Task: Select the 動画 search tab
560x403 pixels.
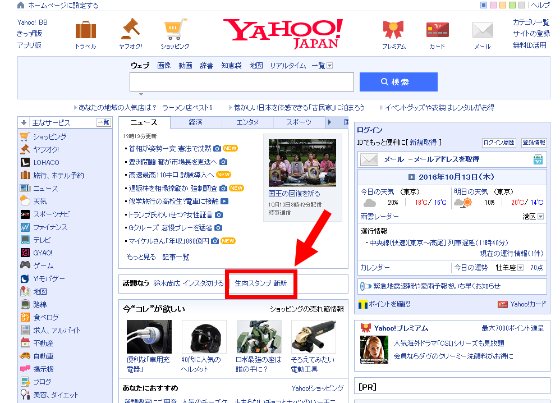Action: [x=185, y=65]
